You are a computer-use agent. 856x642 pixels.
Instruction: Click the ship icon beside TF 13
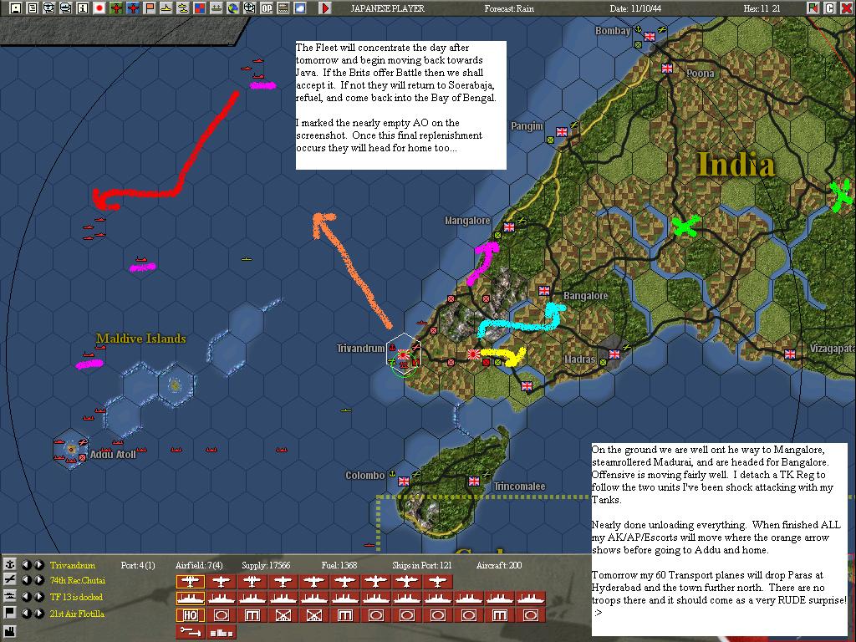[9, 597]
